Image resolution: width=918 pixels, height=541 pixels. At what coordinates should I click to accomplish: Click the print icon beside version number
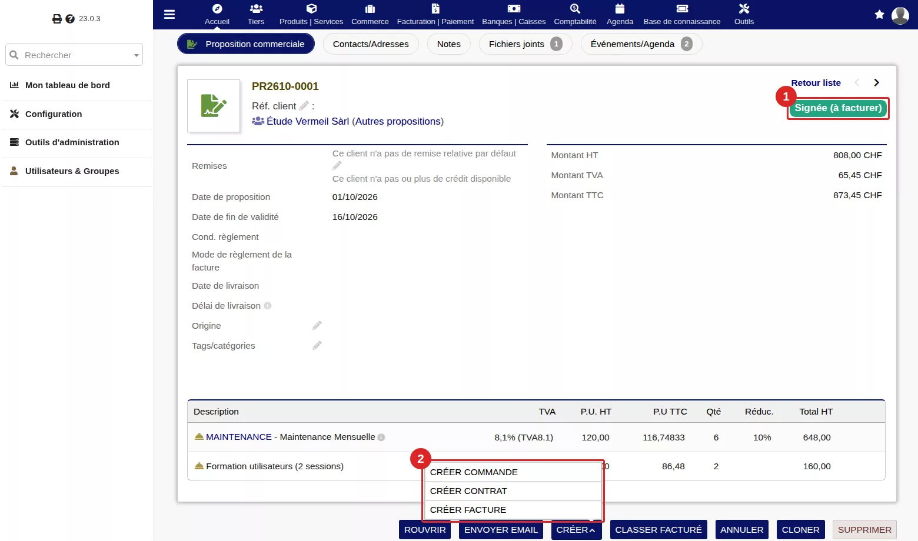(x=57, y=19)
